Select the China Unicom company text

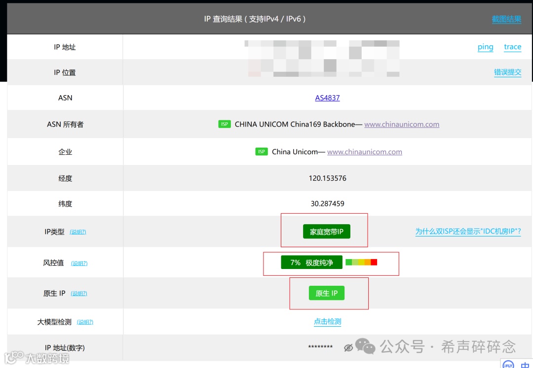point(294,152)
